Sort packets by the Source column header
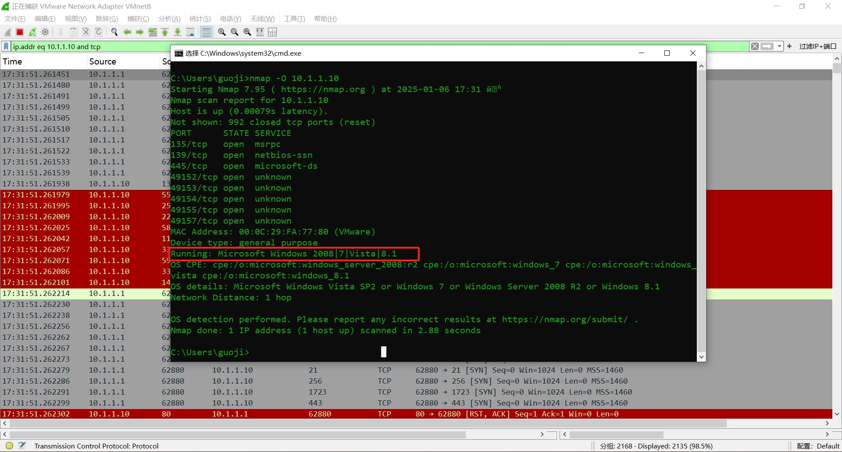Screen dimensions: 842x452 point(124,62)
